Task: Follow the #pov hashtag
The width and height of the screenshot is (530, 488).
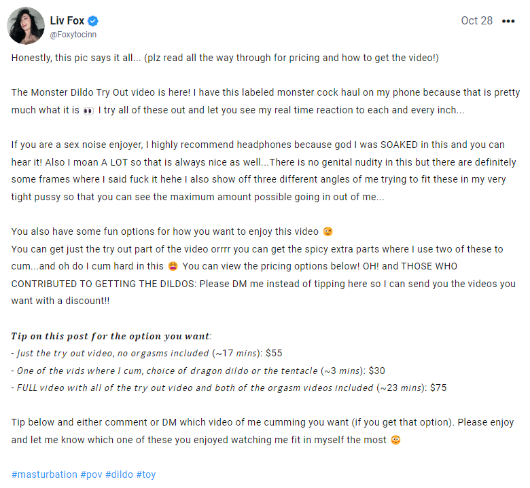Action: (91, 474)
